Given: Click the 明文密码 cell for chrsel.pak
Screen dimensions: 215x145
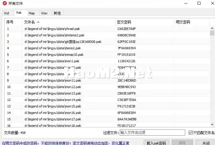Looking at the screenshot, I should [192, 29].
